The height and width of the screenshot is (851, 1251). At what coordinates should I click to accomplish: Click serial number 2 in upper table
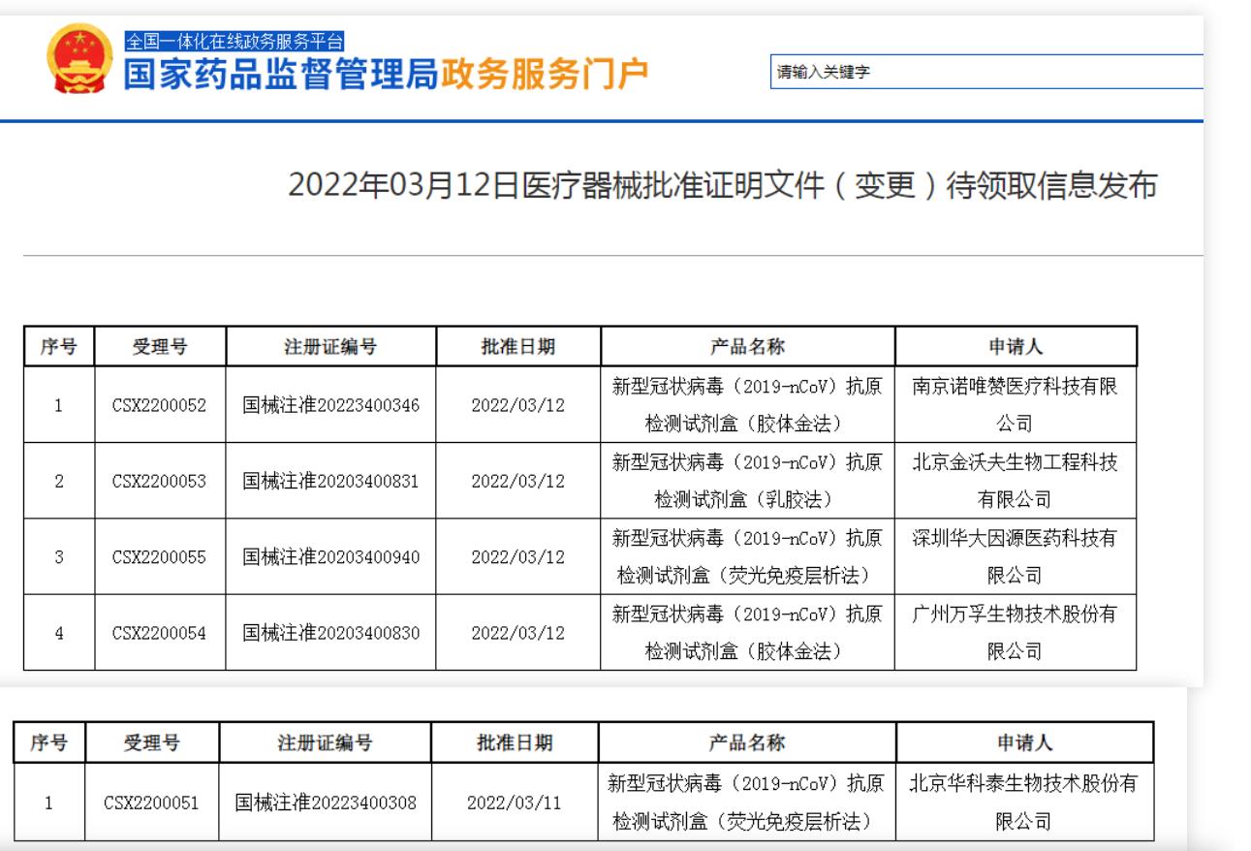coord(59,482)
